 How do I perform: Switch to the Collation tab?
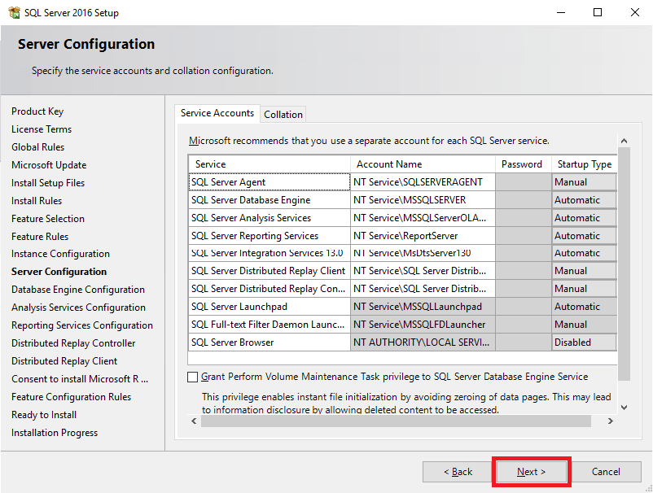(283, 114)
